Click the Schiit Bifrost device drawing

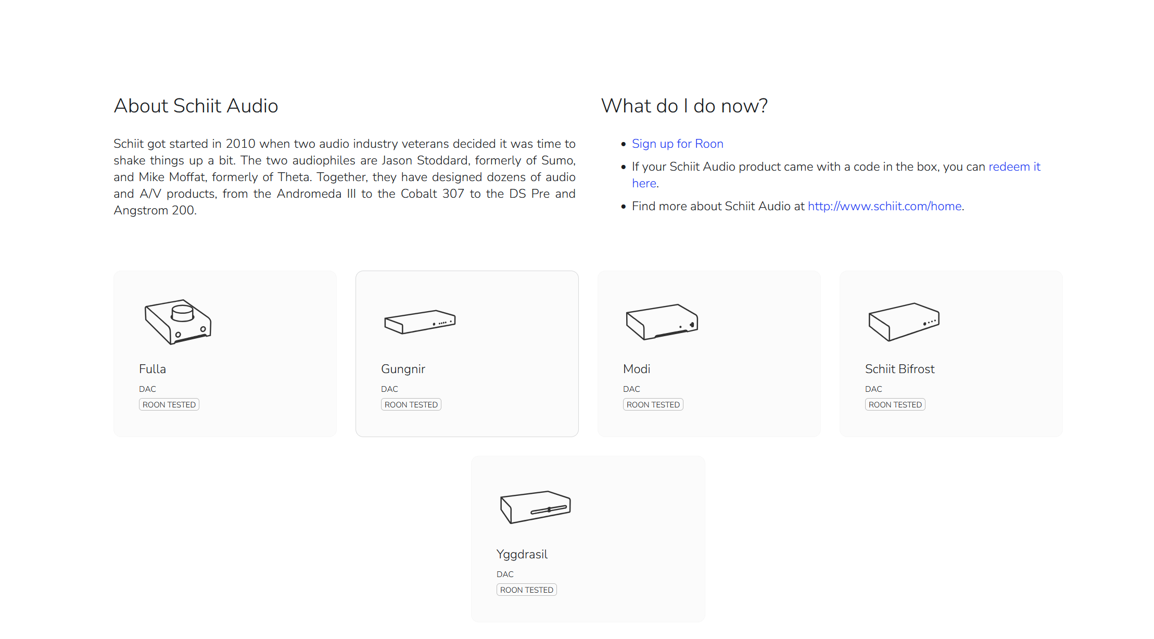coord(904,322)
